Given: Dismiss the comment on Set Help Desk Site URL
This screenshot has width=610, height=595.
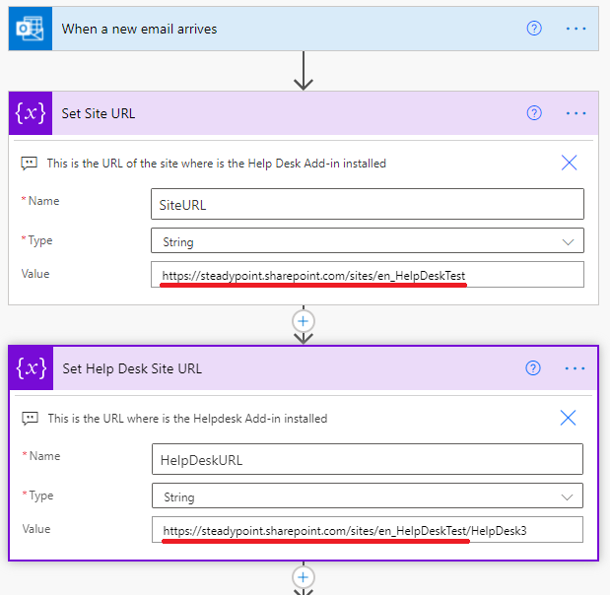Looking at the screenshot, I should coord(568,418).
